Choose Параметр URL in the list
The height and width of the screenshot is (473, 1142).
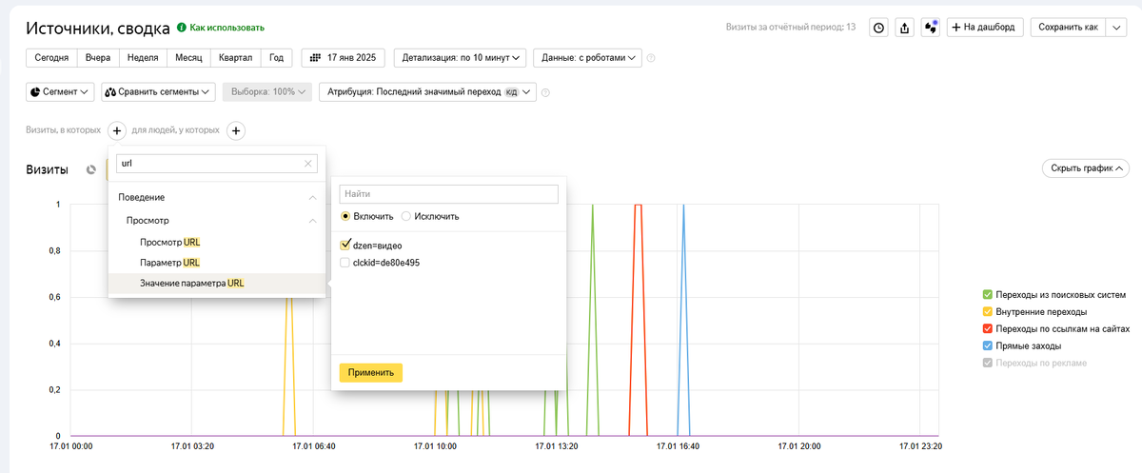tap(169, 263)
